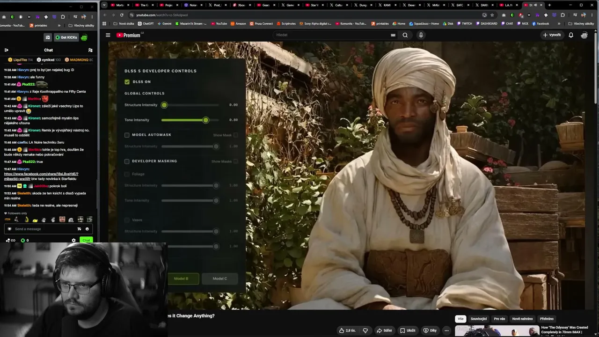Share the video via Sdílet button
The image size is (599, 337).
(384, 330)
